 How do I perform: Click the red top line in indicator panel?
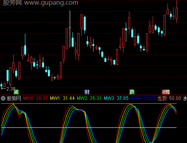coord(89,104)
